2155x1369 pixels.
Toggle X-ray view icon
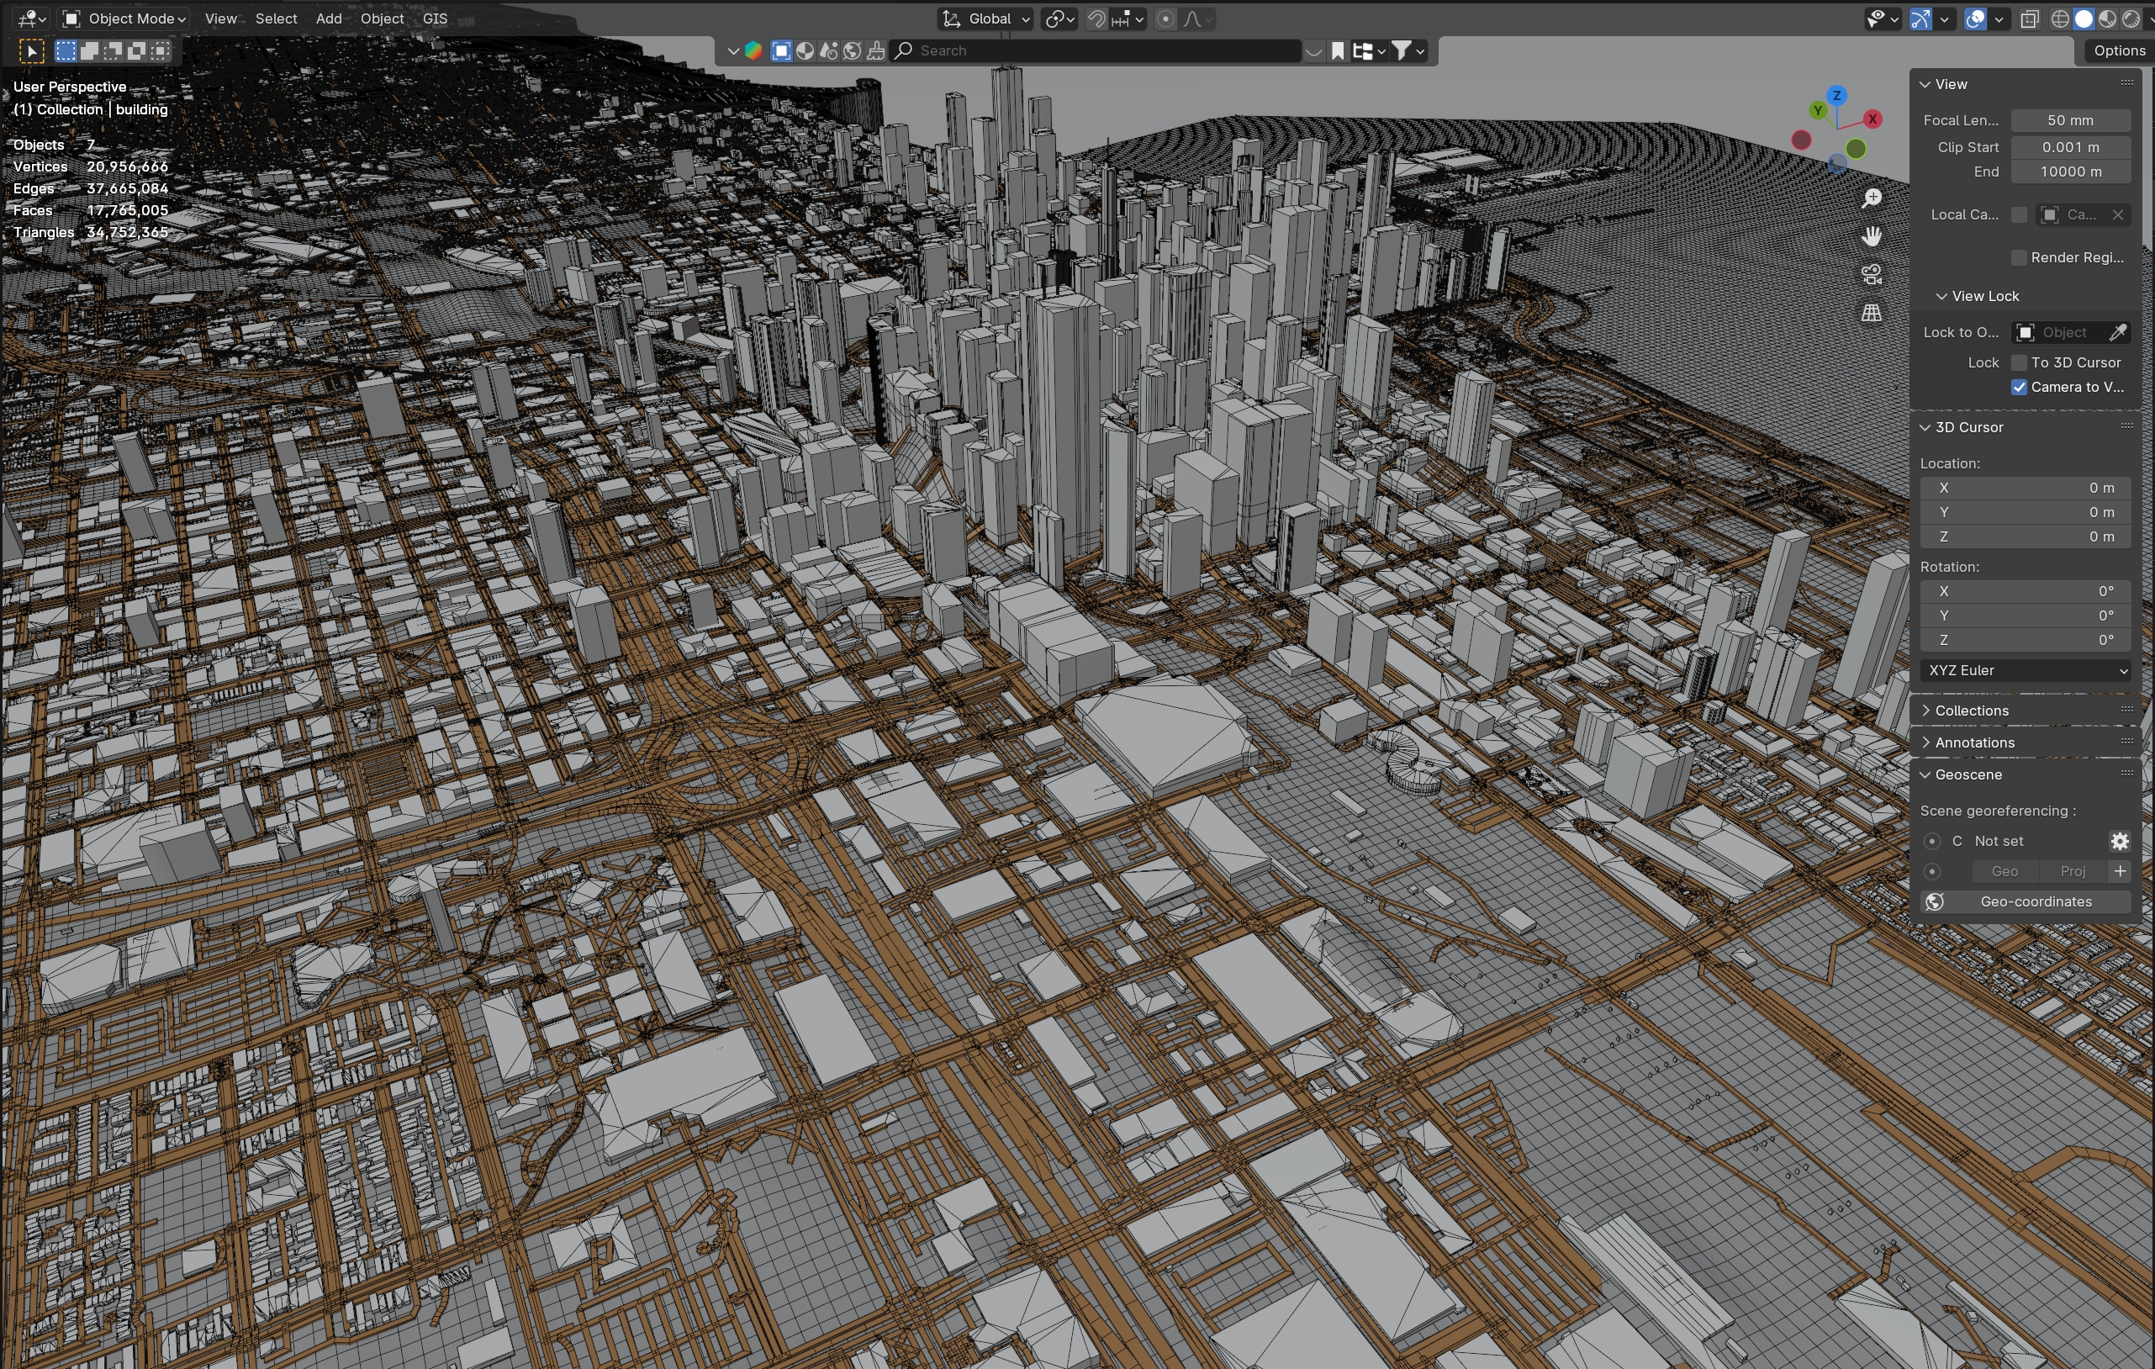pyautogui.click(x=2029, y=18)
